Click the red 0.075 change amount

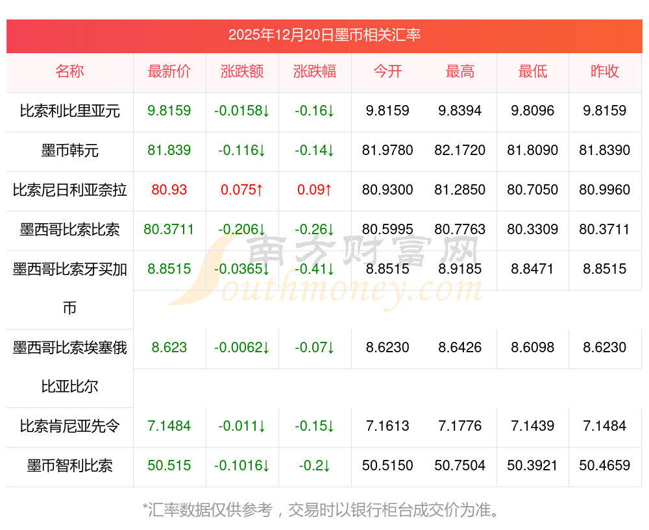pyautogui.click(x=241, y=190)
